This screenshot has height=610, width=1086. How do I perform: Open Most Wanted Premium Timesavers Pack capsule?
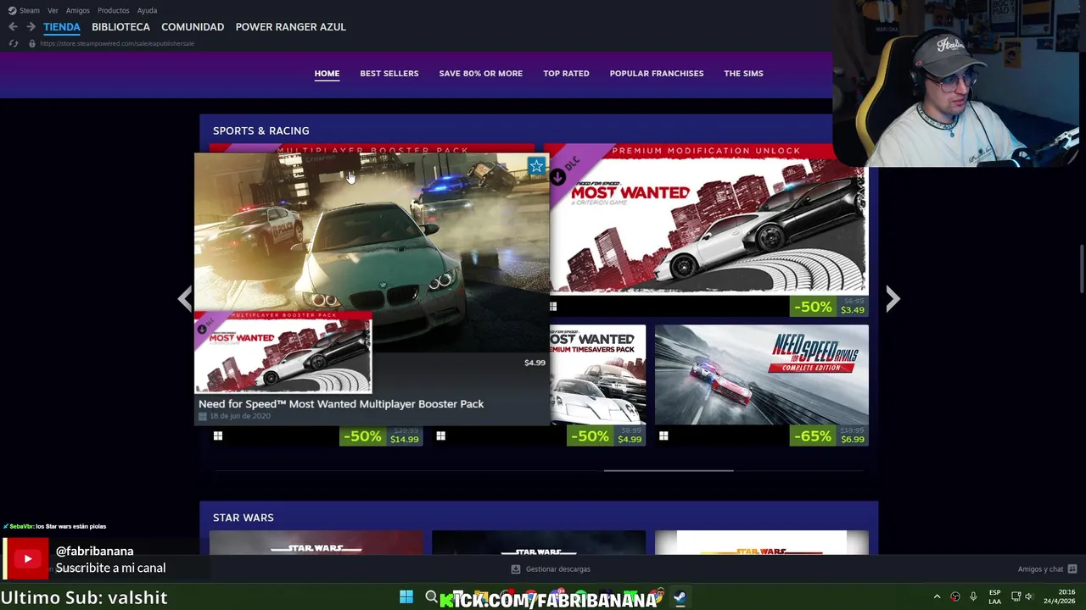click(597, 374)
